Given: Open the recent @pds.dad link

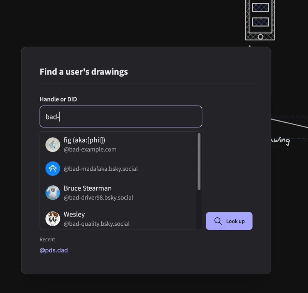Looking at the screenshot, I should tap(54, 250).
